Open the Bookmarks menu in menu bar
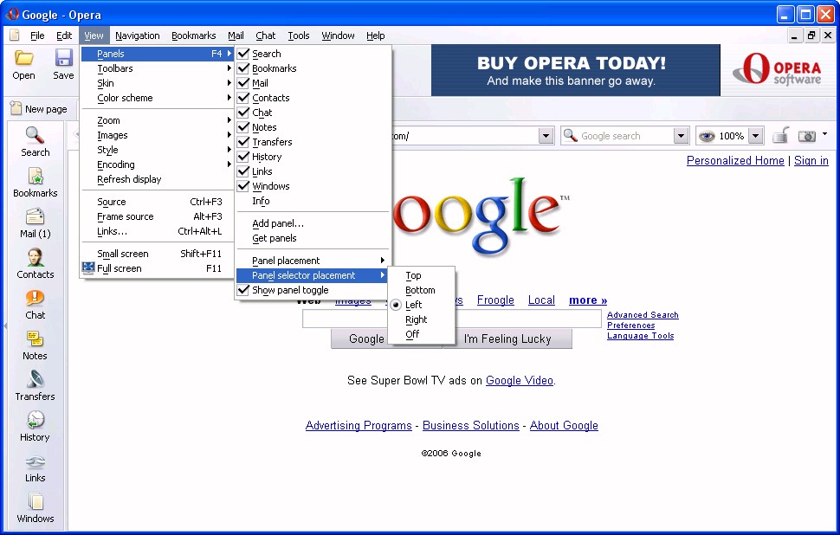840x535 pixels. tap(193, 35)
